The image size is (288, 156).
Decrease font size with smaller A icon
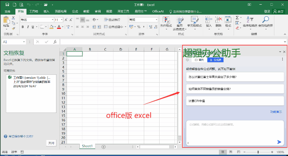[x=71, y=20]
